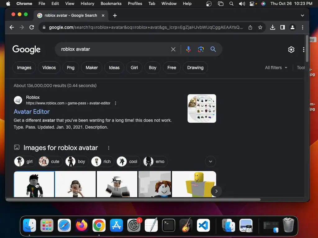Bookmark this page with the star

pyautogui.click(x=260, y=27)
